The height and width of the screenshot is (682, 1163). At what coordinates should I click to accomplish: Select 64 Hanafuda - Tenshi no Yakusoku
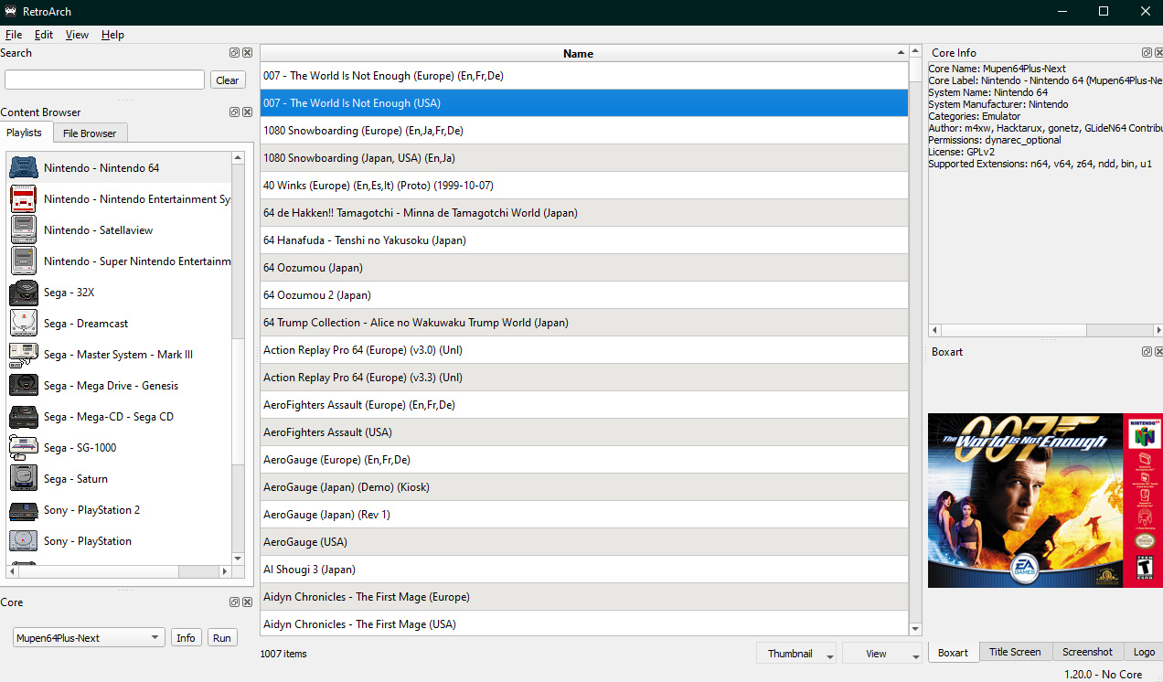(x=584, y=240)
